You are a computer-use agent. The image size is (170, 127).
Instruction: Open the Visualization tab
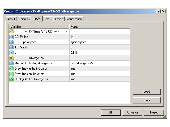click(x=74, y=19)
